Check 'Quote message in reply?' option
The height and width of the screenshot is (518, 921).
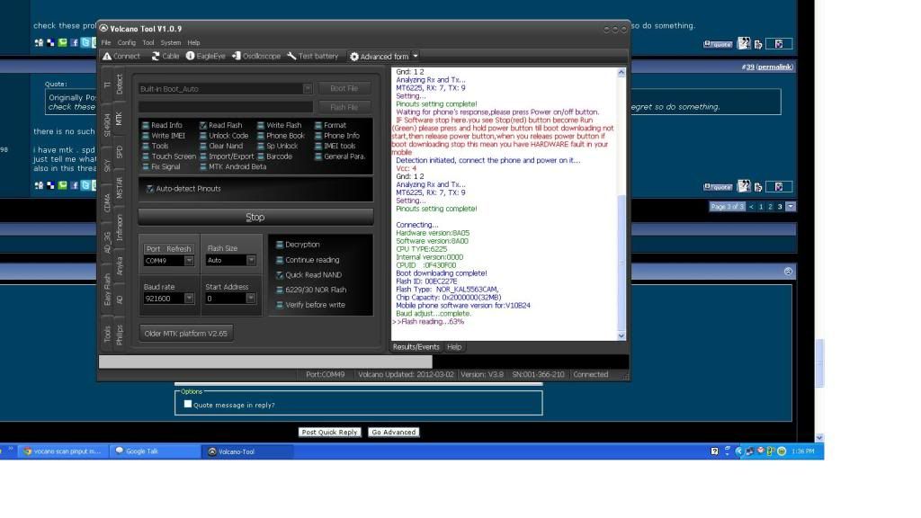(x=188, y=405)
